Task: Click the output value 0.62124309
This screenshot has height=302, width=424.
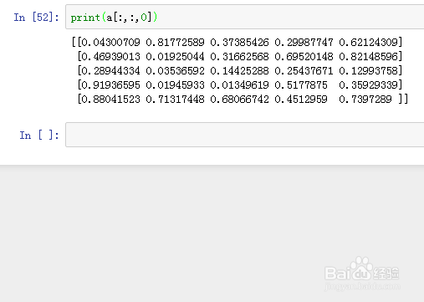Action: pos(368,43)
